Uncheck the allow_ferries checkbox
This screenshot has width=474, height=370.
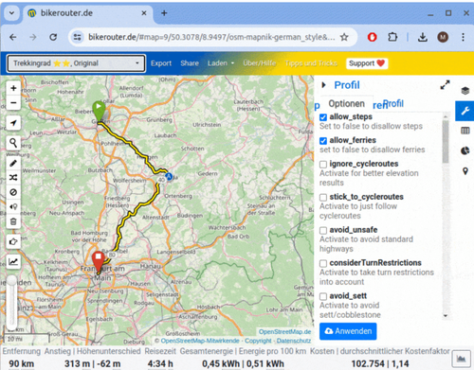pyautogui.click(x=323, y=141)
